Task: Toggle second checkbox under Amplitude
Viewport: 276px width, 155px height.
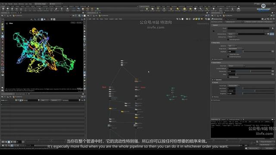Action: [x=228, y=57]
